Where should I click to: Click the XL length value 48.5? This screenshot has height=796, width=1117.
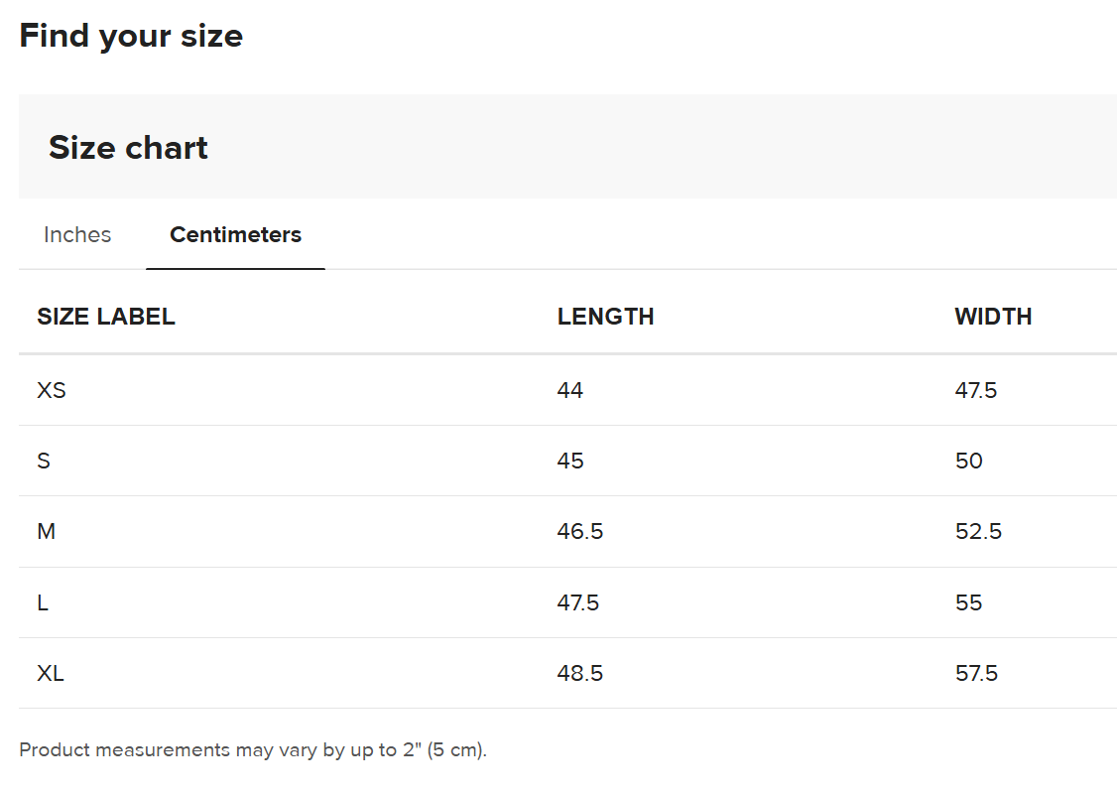pos(580,674)
